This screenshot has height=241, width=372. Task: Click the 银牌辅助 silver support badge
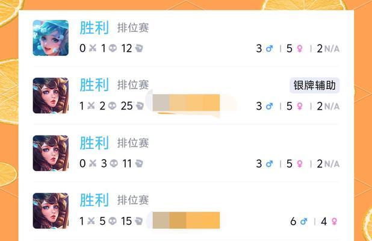[x=315, y=85]
